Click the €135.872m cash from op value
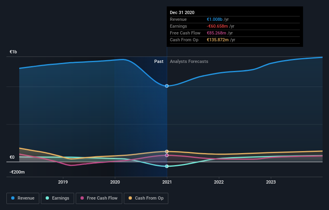 click(218, 40)
